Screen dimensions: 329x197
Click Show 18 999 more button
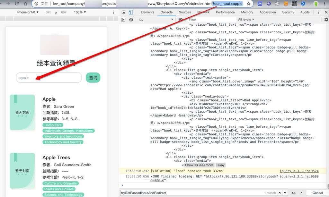(199, 165)
